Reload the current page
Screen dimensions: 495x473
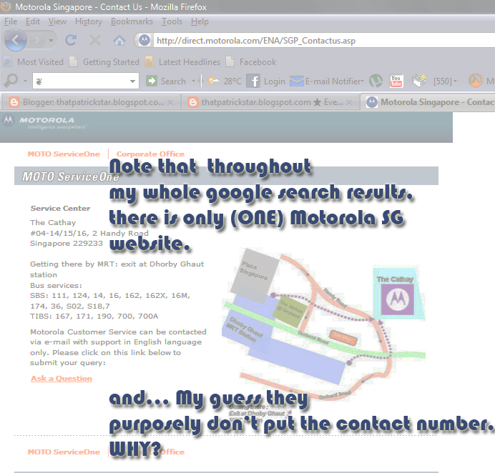point(71,40)
